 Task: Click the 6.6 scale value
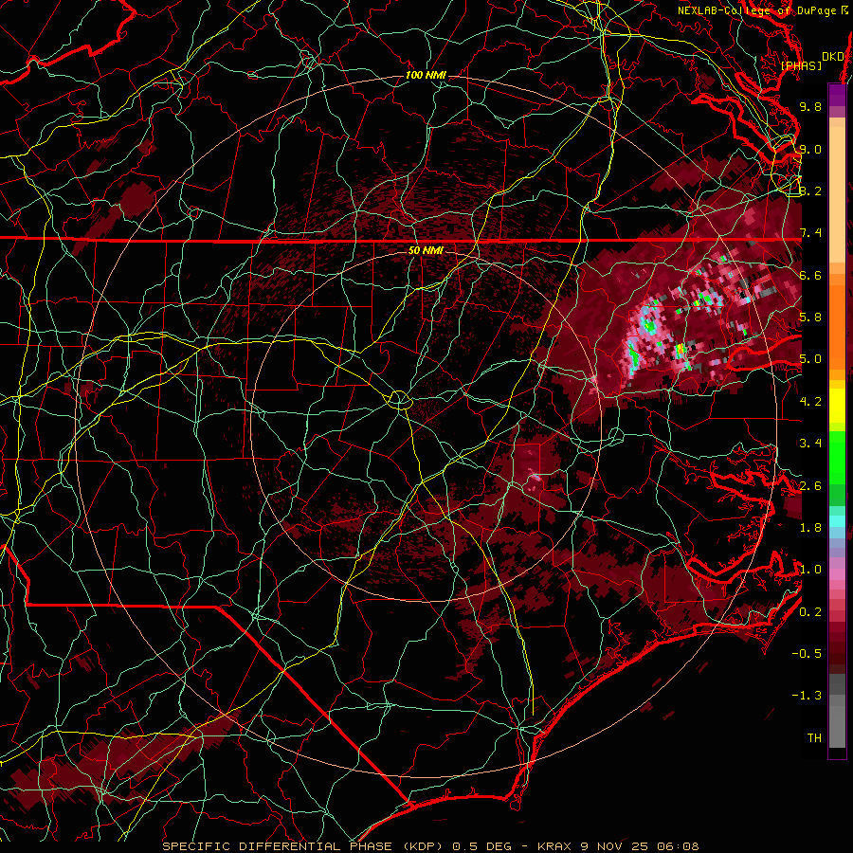810,275
